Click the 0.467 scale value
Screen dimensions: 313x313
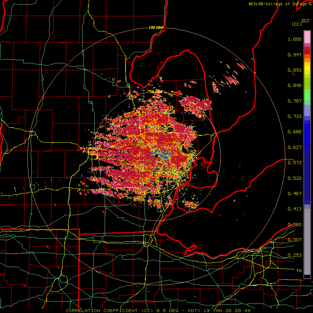(295, 194)
